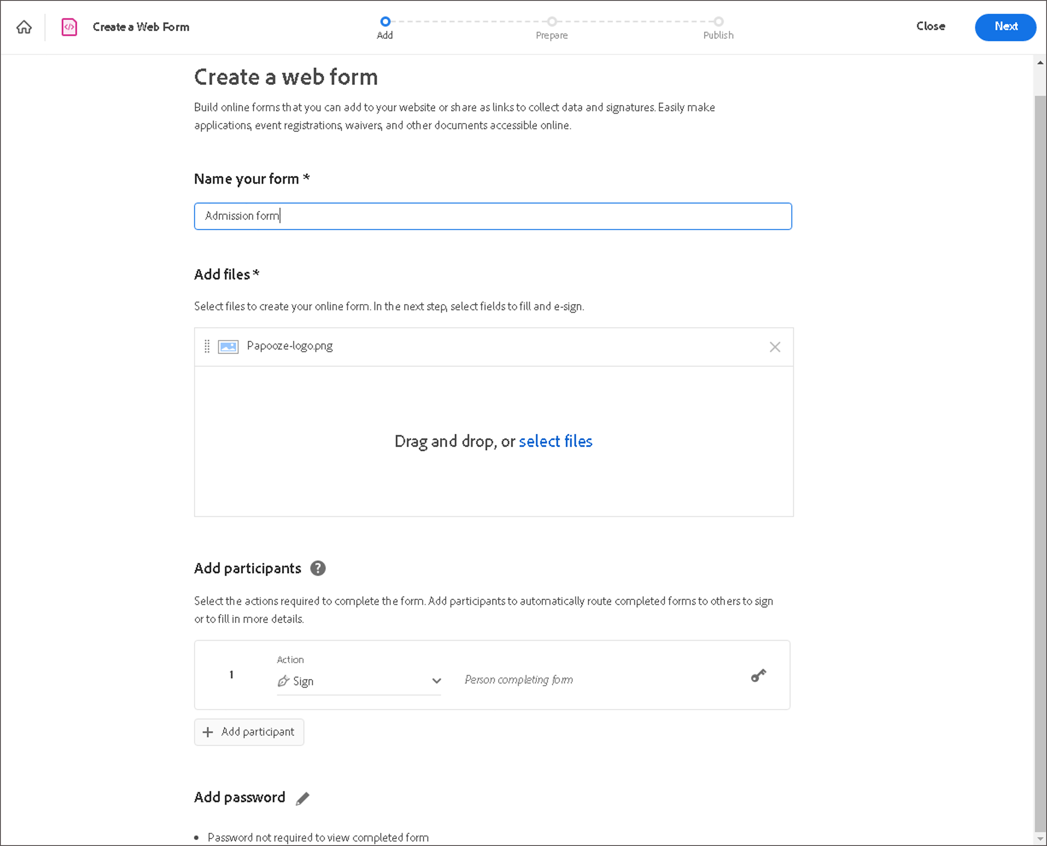
Task: Click the Papooze-logo.png image file icon
Action: coord(228,346)
